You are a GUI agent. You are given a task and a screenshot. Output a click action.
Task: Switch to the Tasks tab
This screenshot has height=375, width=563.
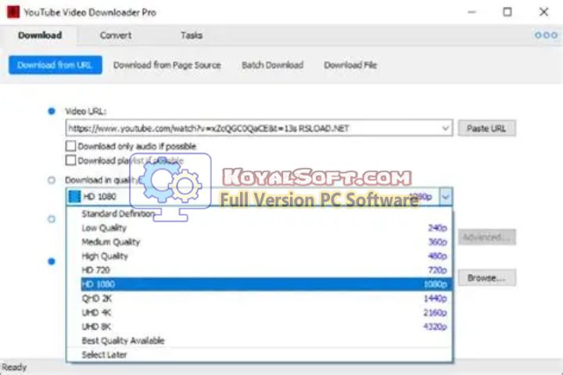192,35
